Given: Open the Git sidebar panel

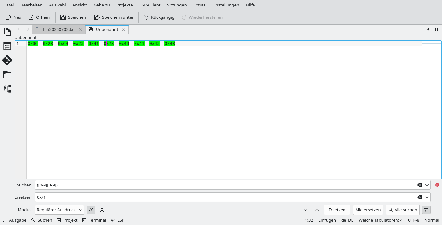Looking at the screenshot, I should pyautogui.click(x=7, y=60).
